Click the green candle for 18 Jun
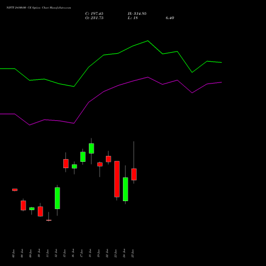This screenshot has height=266, width=266. tap(92, 148)
